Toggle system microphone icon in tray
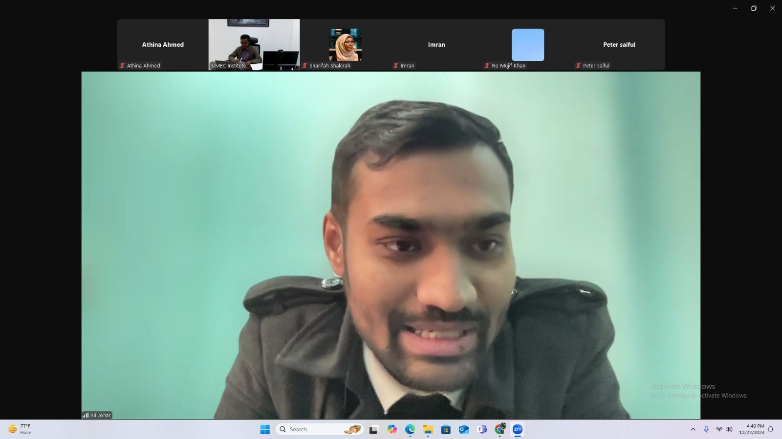 tap(706, 429)
